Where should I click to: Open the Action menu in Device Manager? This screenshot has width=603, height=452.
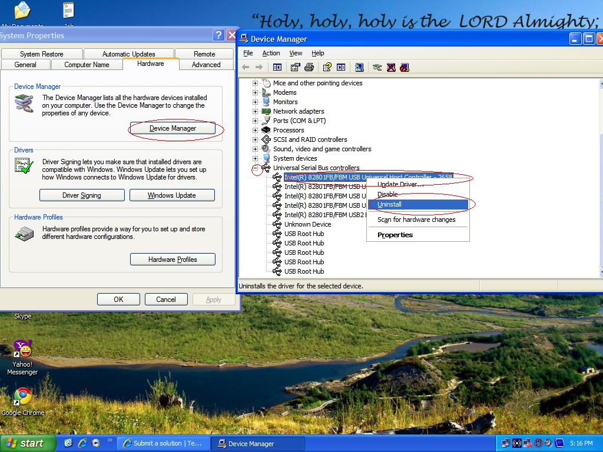(271, 53)
